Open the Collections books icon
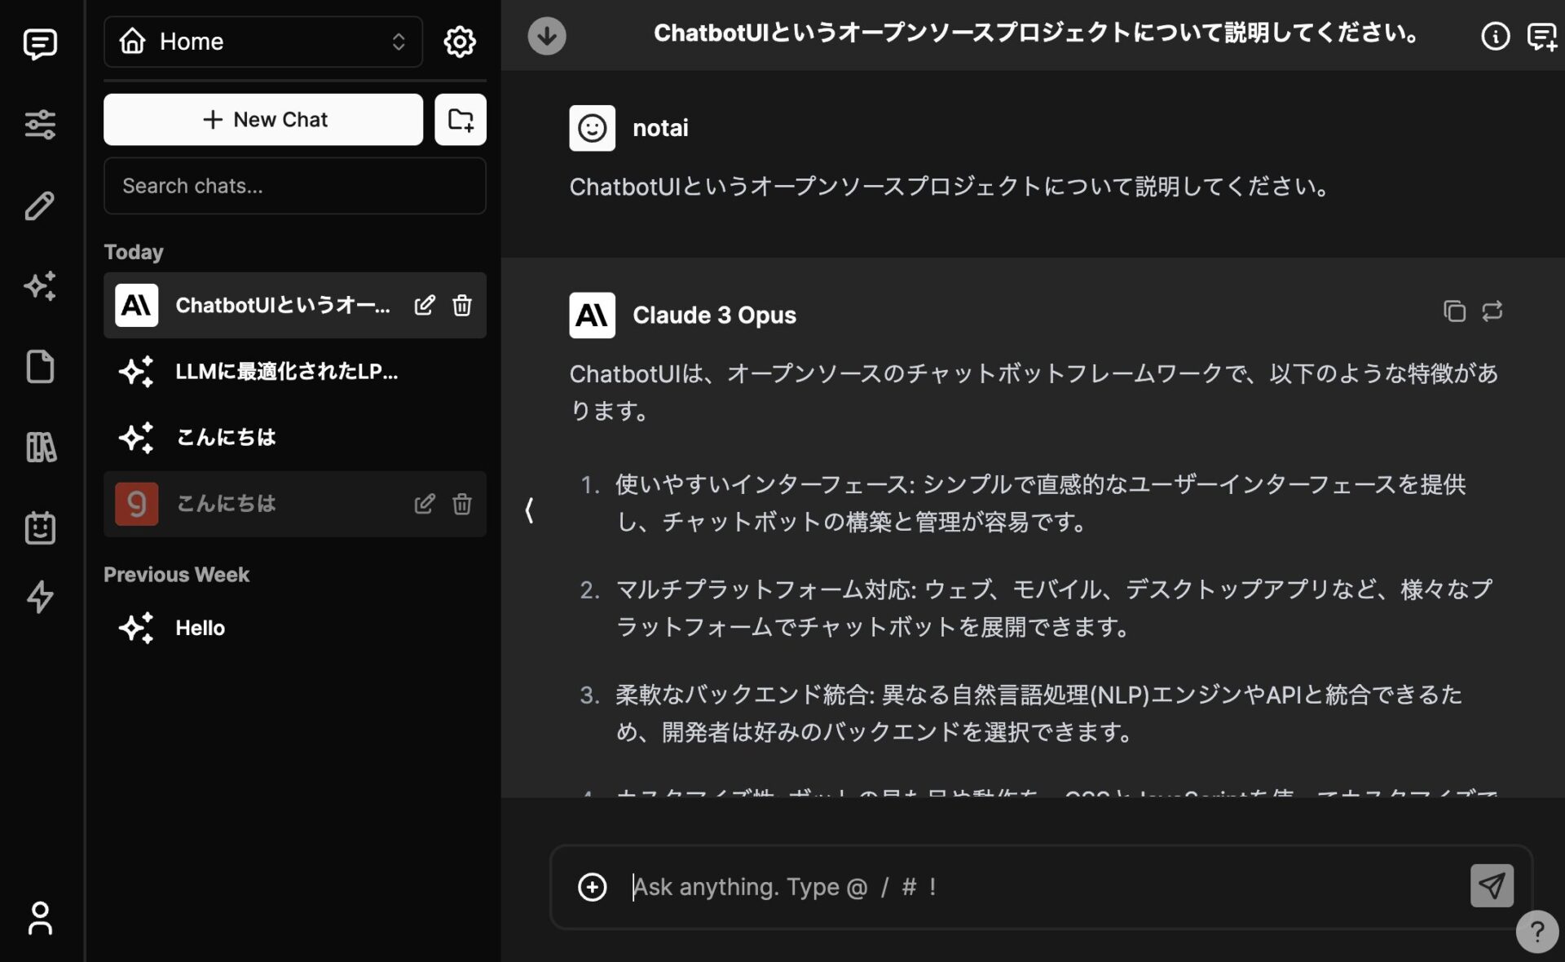Image resolution: width=1565 pixels, height=962 pixels. (40, 448)
